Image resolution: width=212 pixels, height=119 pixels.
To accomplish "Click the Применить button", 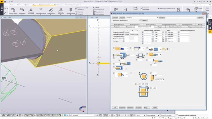I will pos(122,108).
